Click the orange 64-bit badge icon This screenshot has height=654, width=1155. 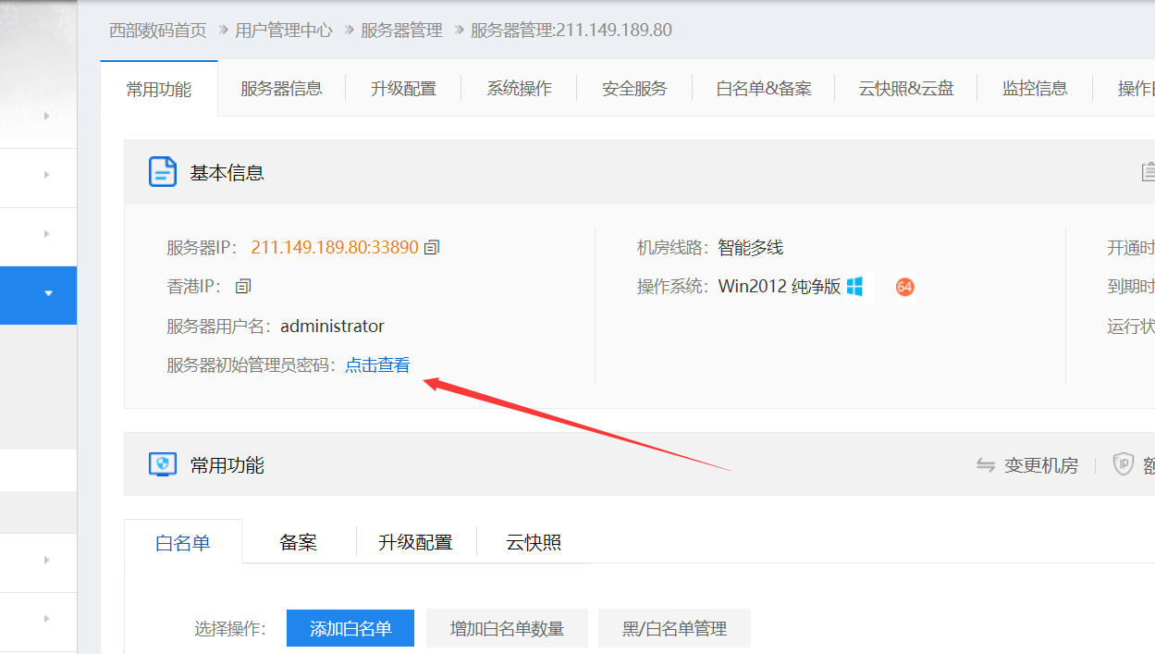tap(904, 288)
